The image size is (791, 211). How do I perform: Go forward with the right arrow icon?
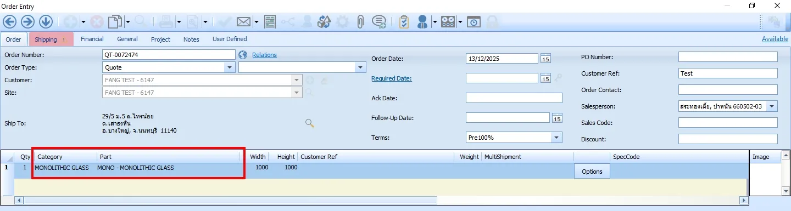pos(27,22)
